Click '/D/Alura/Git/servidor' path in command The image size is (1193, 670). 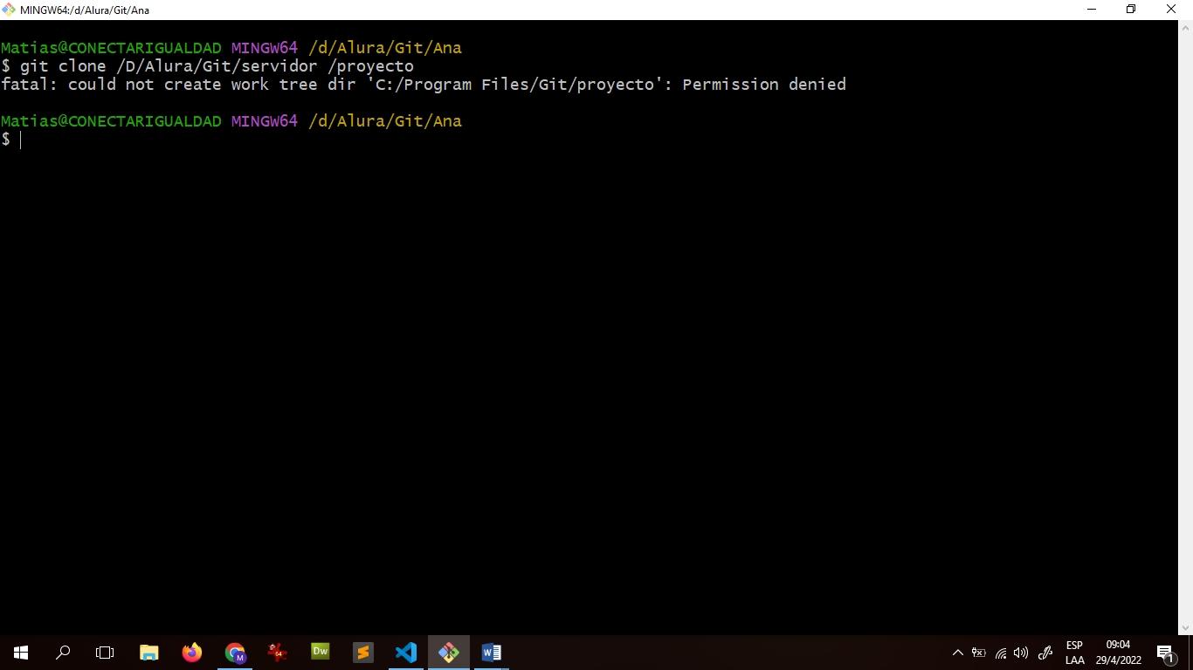[217, 66]
